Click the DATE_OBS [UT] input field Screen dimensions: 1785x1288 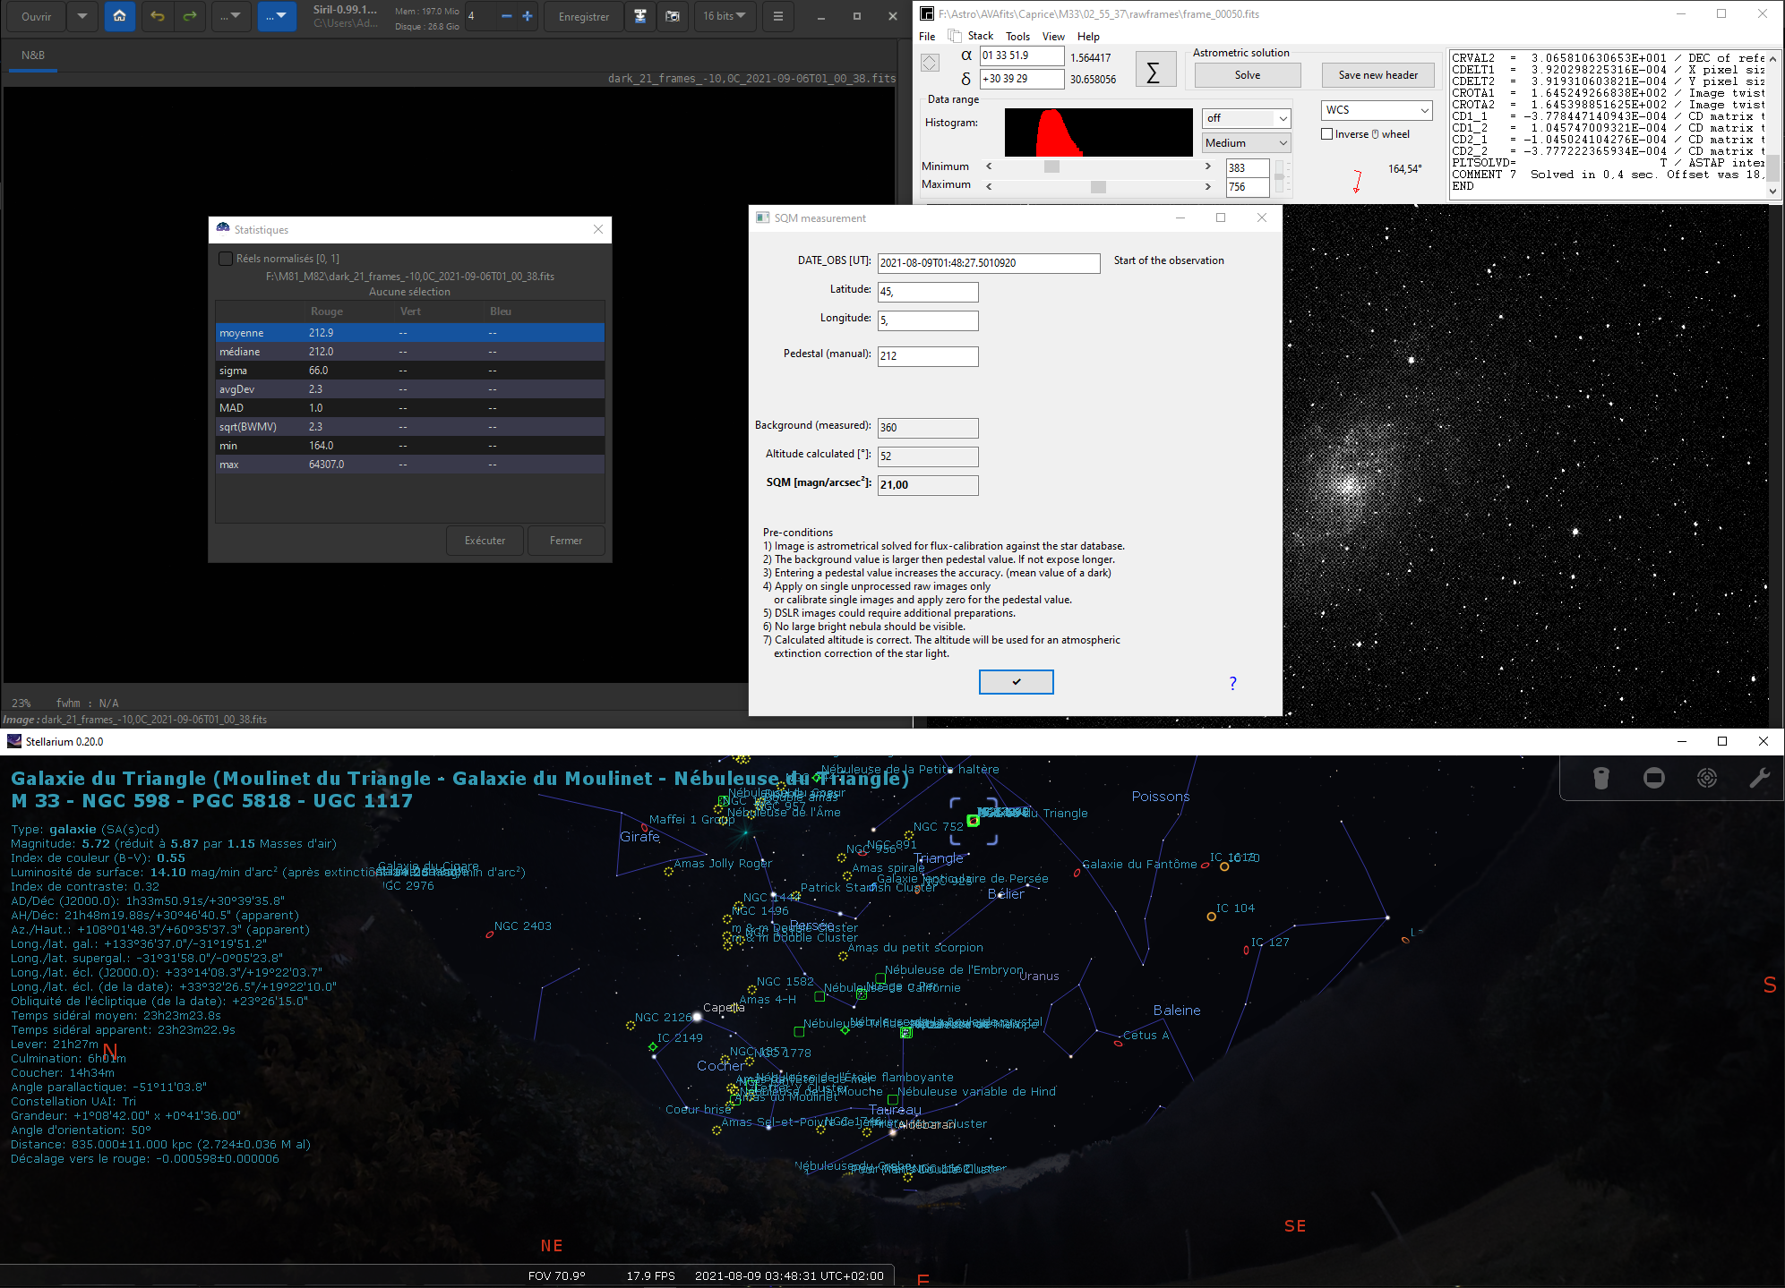[x=989, y=263]
